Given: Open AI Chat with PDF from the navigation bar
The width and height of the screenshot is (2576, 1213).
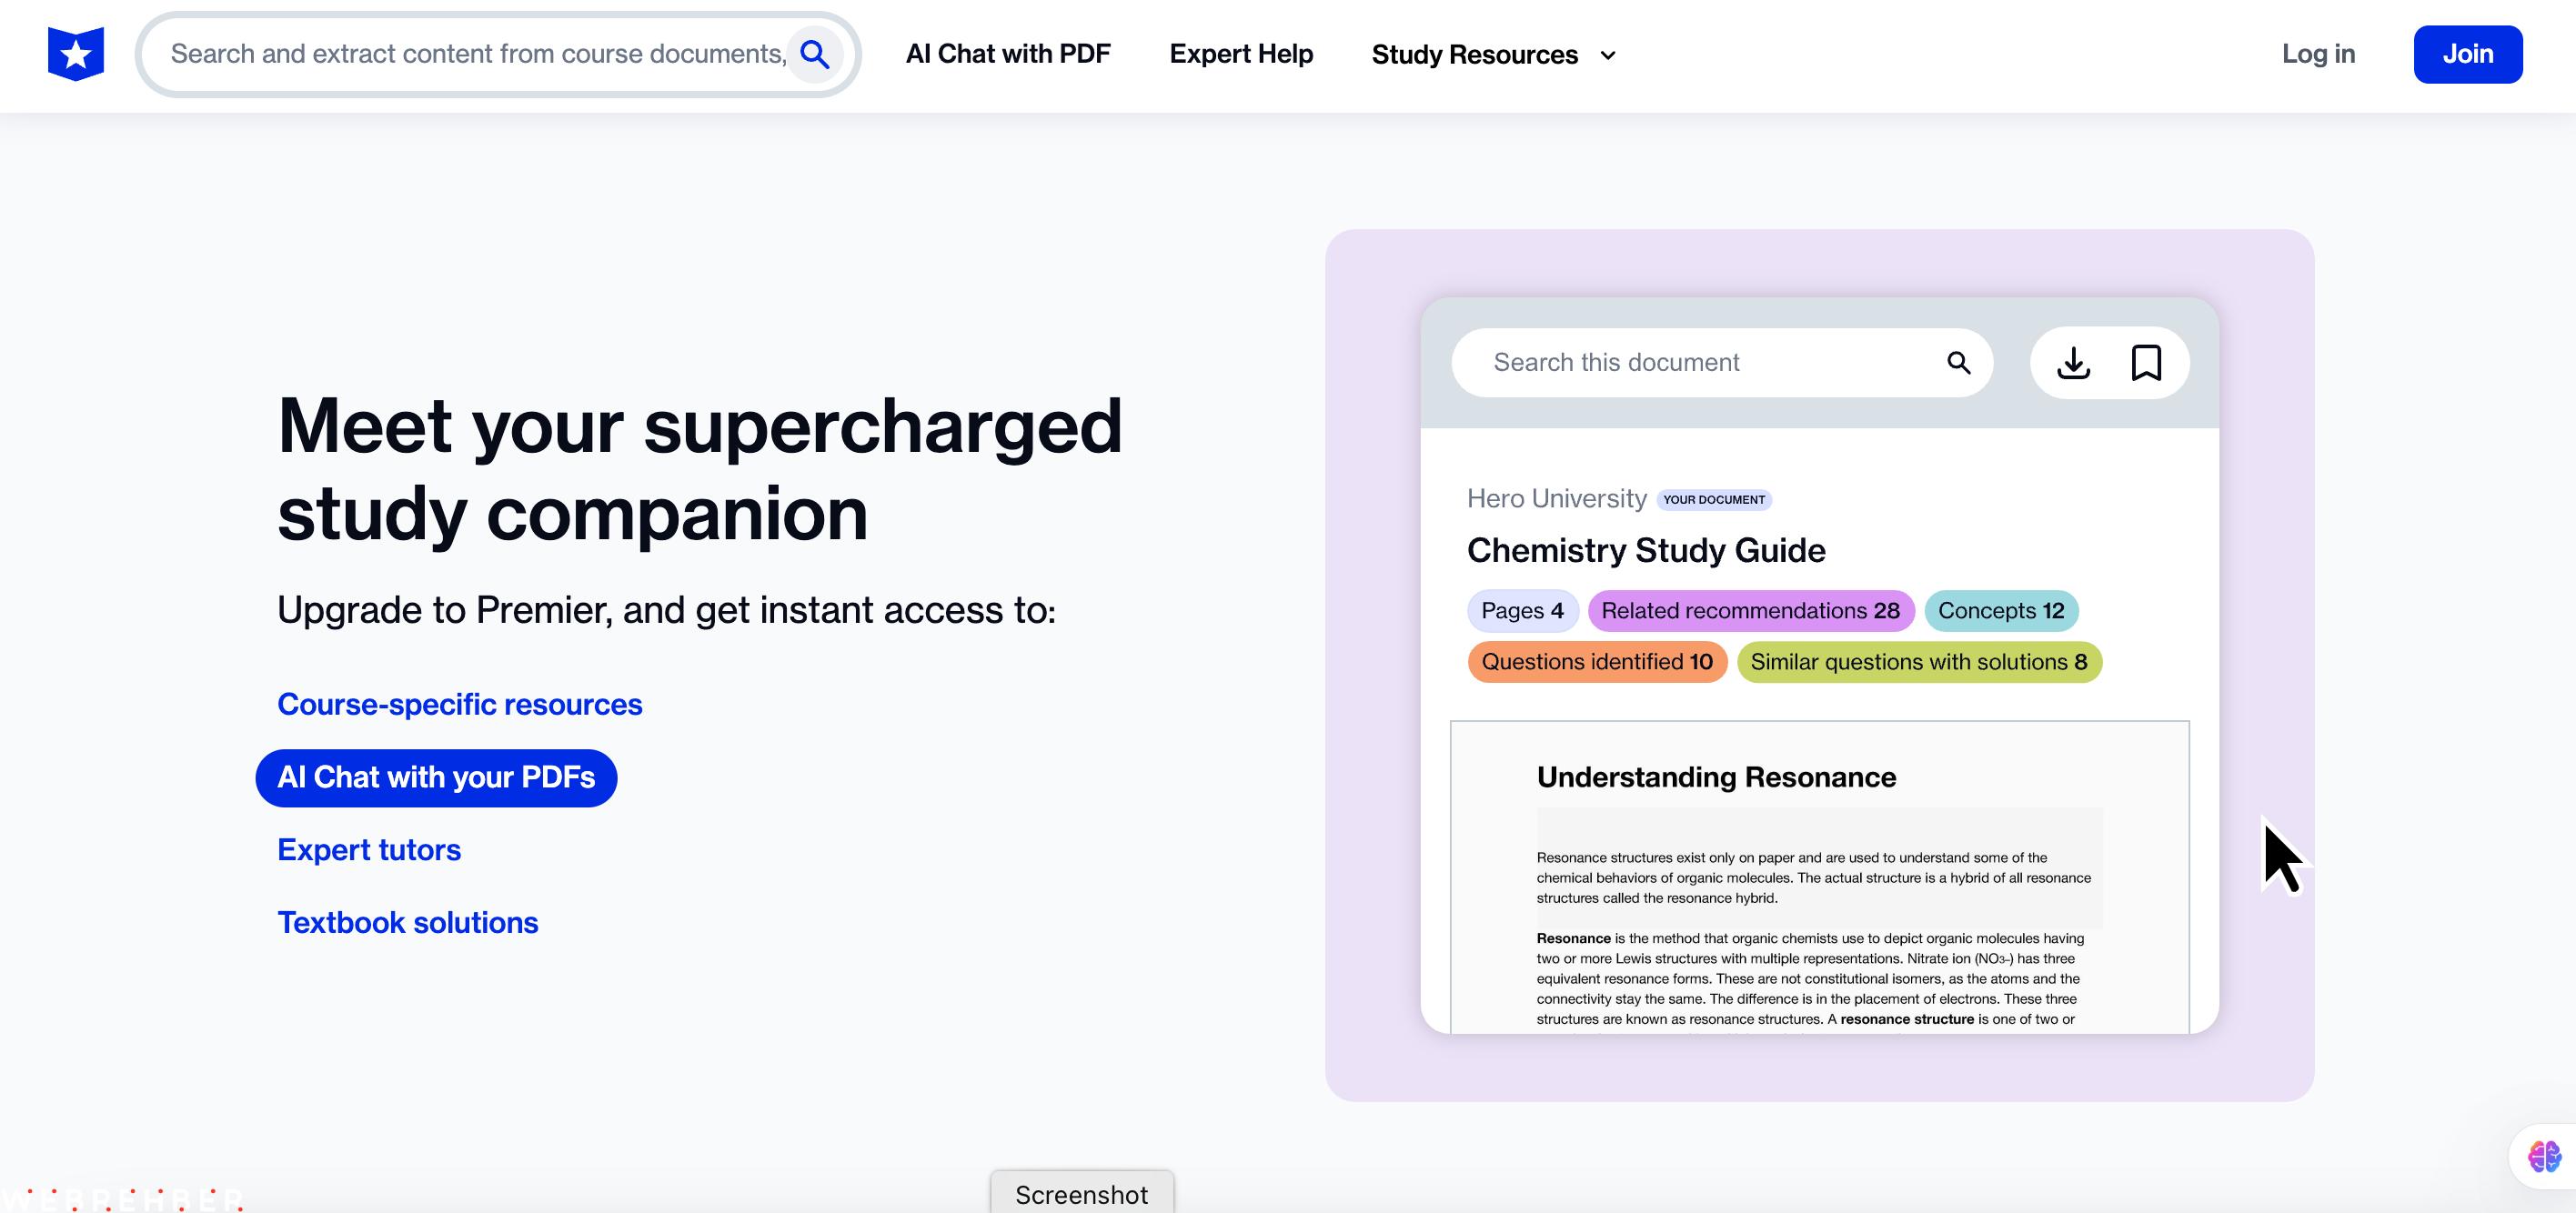Looking at the screenshot, I should (x=1008, y=54).
